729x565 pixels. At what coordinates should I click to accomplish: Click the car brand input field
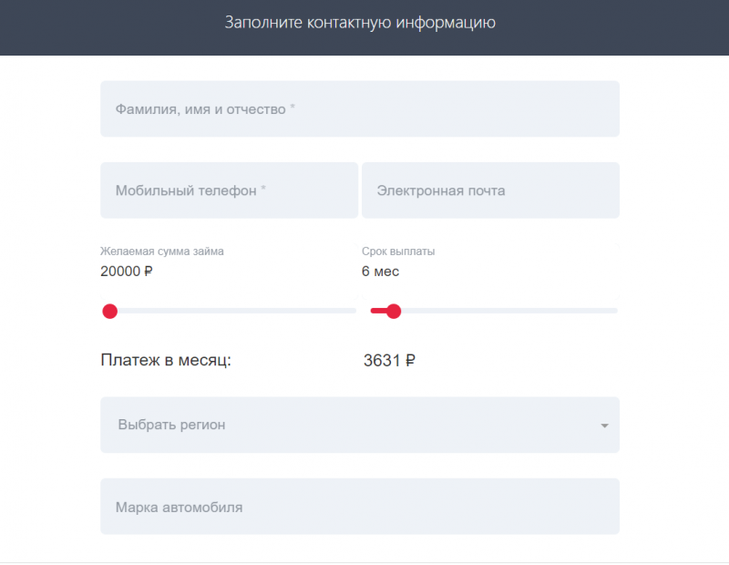pyautogui.click(x=359, y=506)
